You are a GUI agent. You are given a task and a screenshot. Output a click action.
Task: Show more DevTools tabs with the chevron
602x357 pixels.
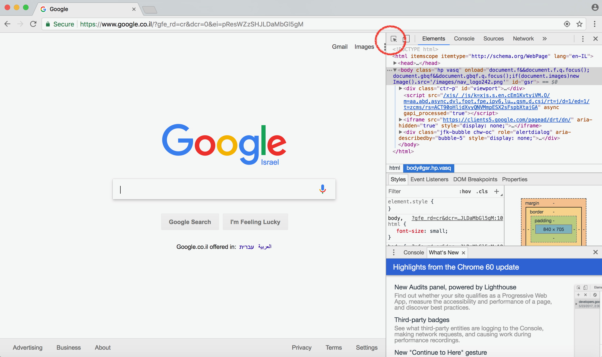point(545,39)
